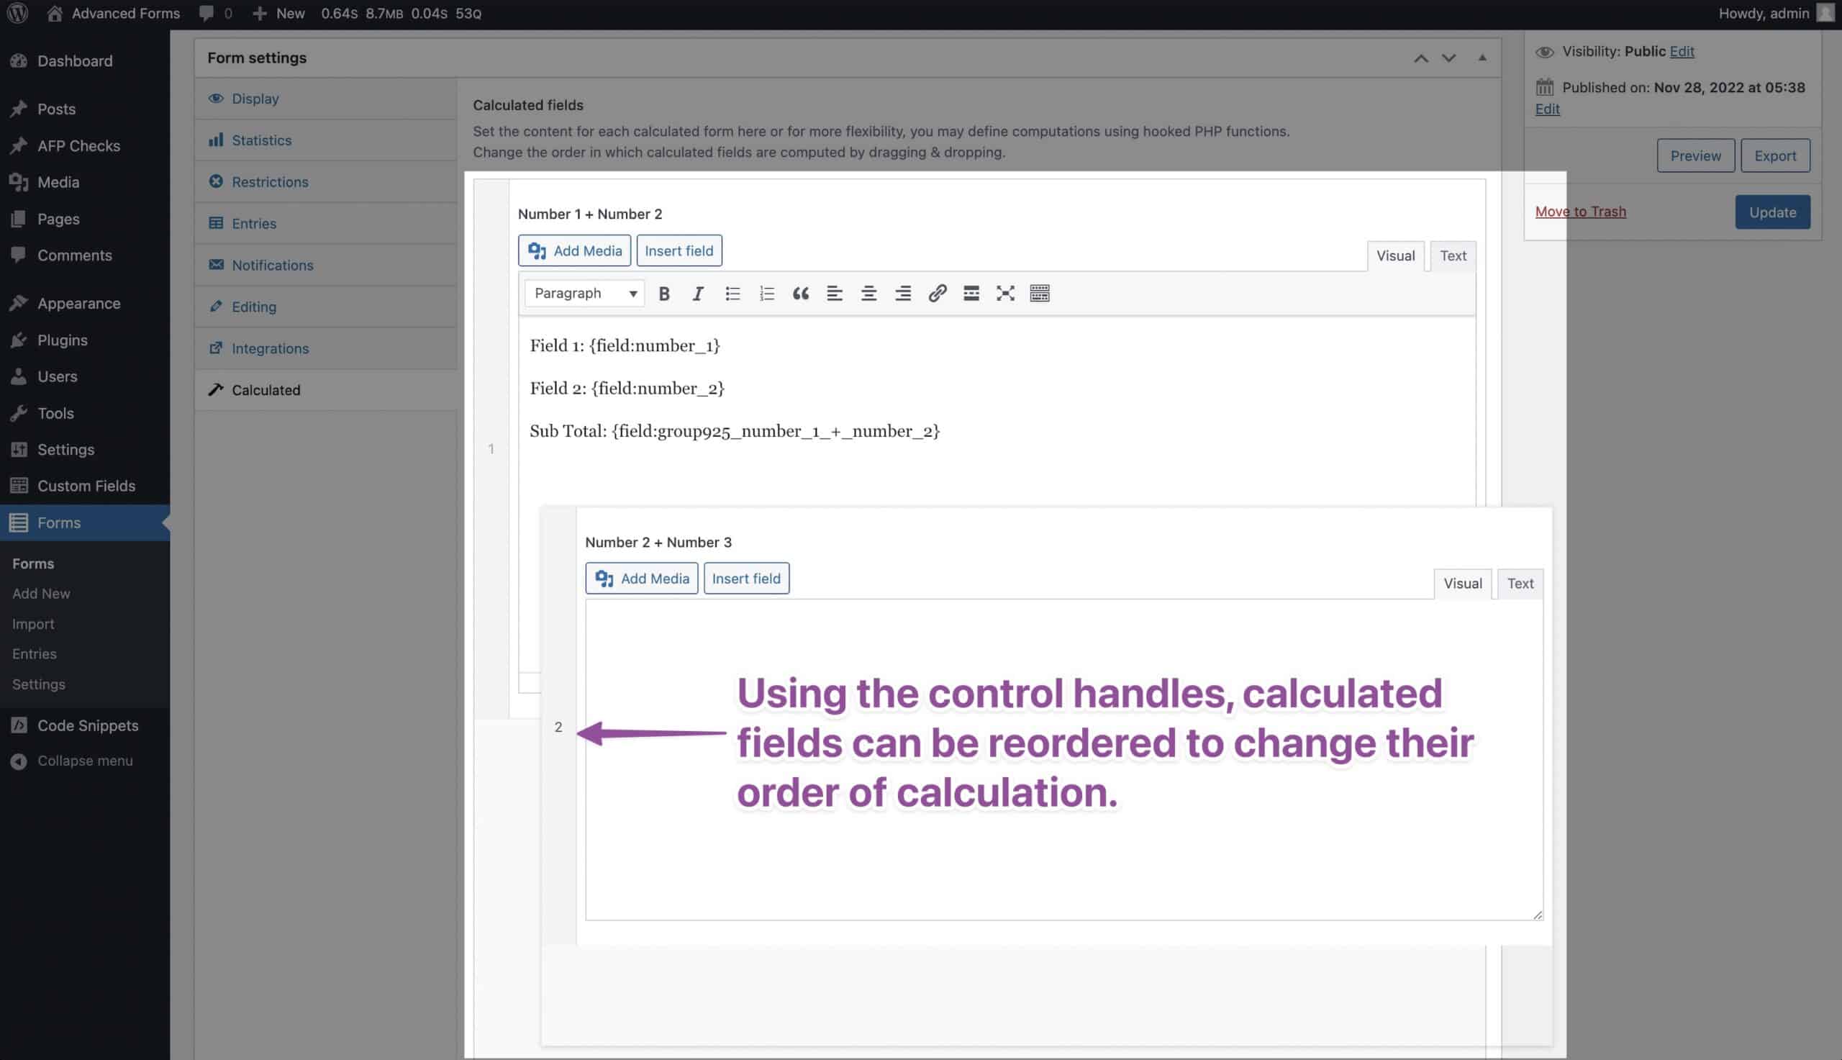The image size is (1842, 1060).
Task: Click Insert field in second calculated field
Action: point(746,579)
